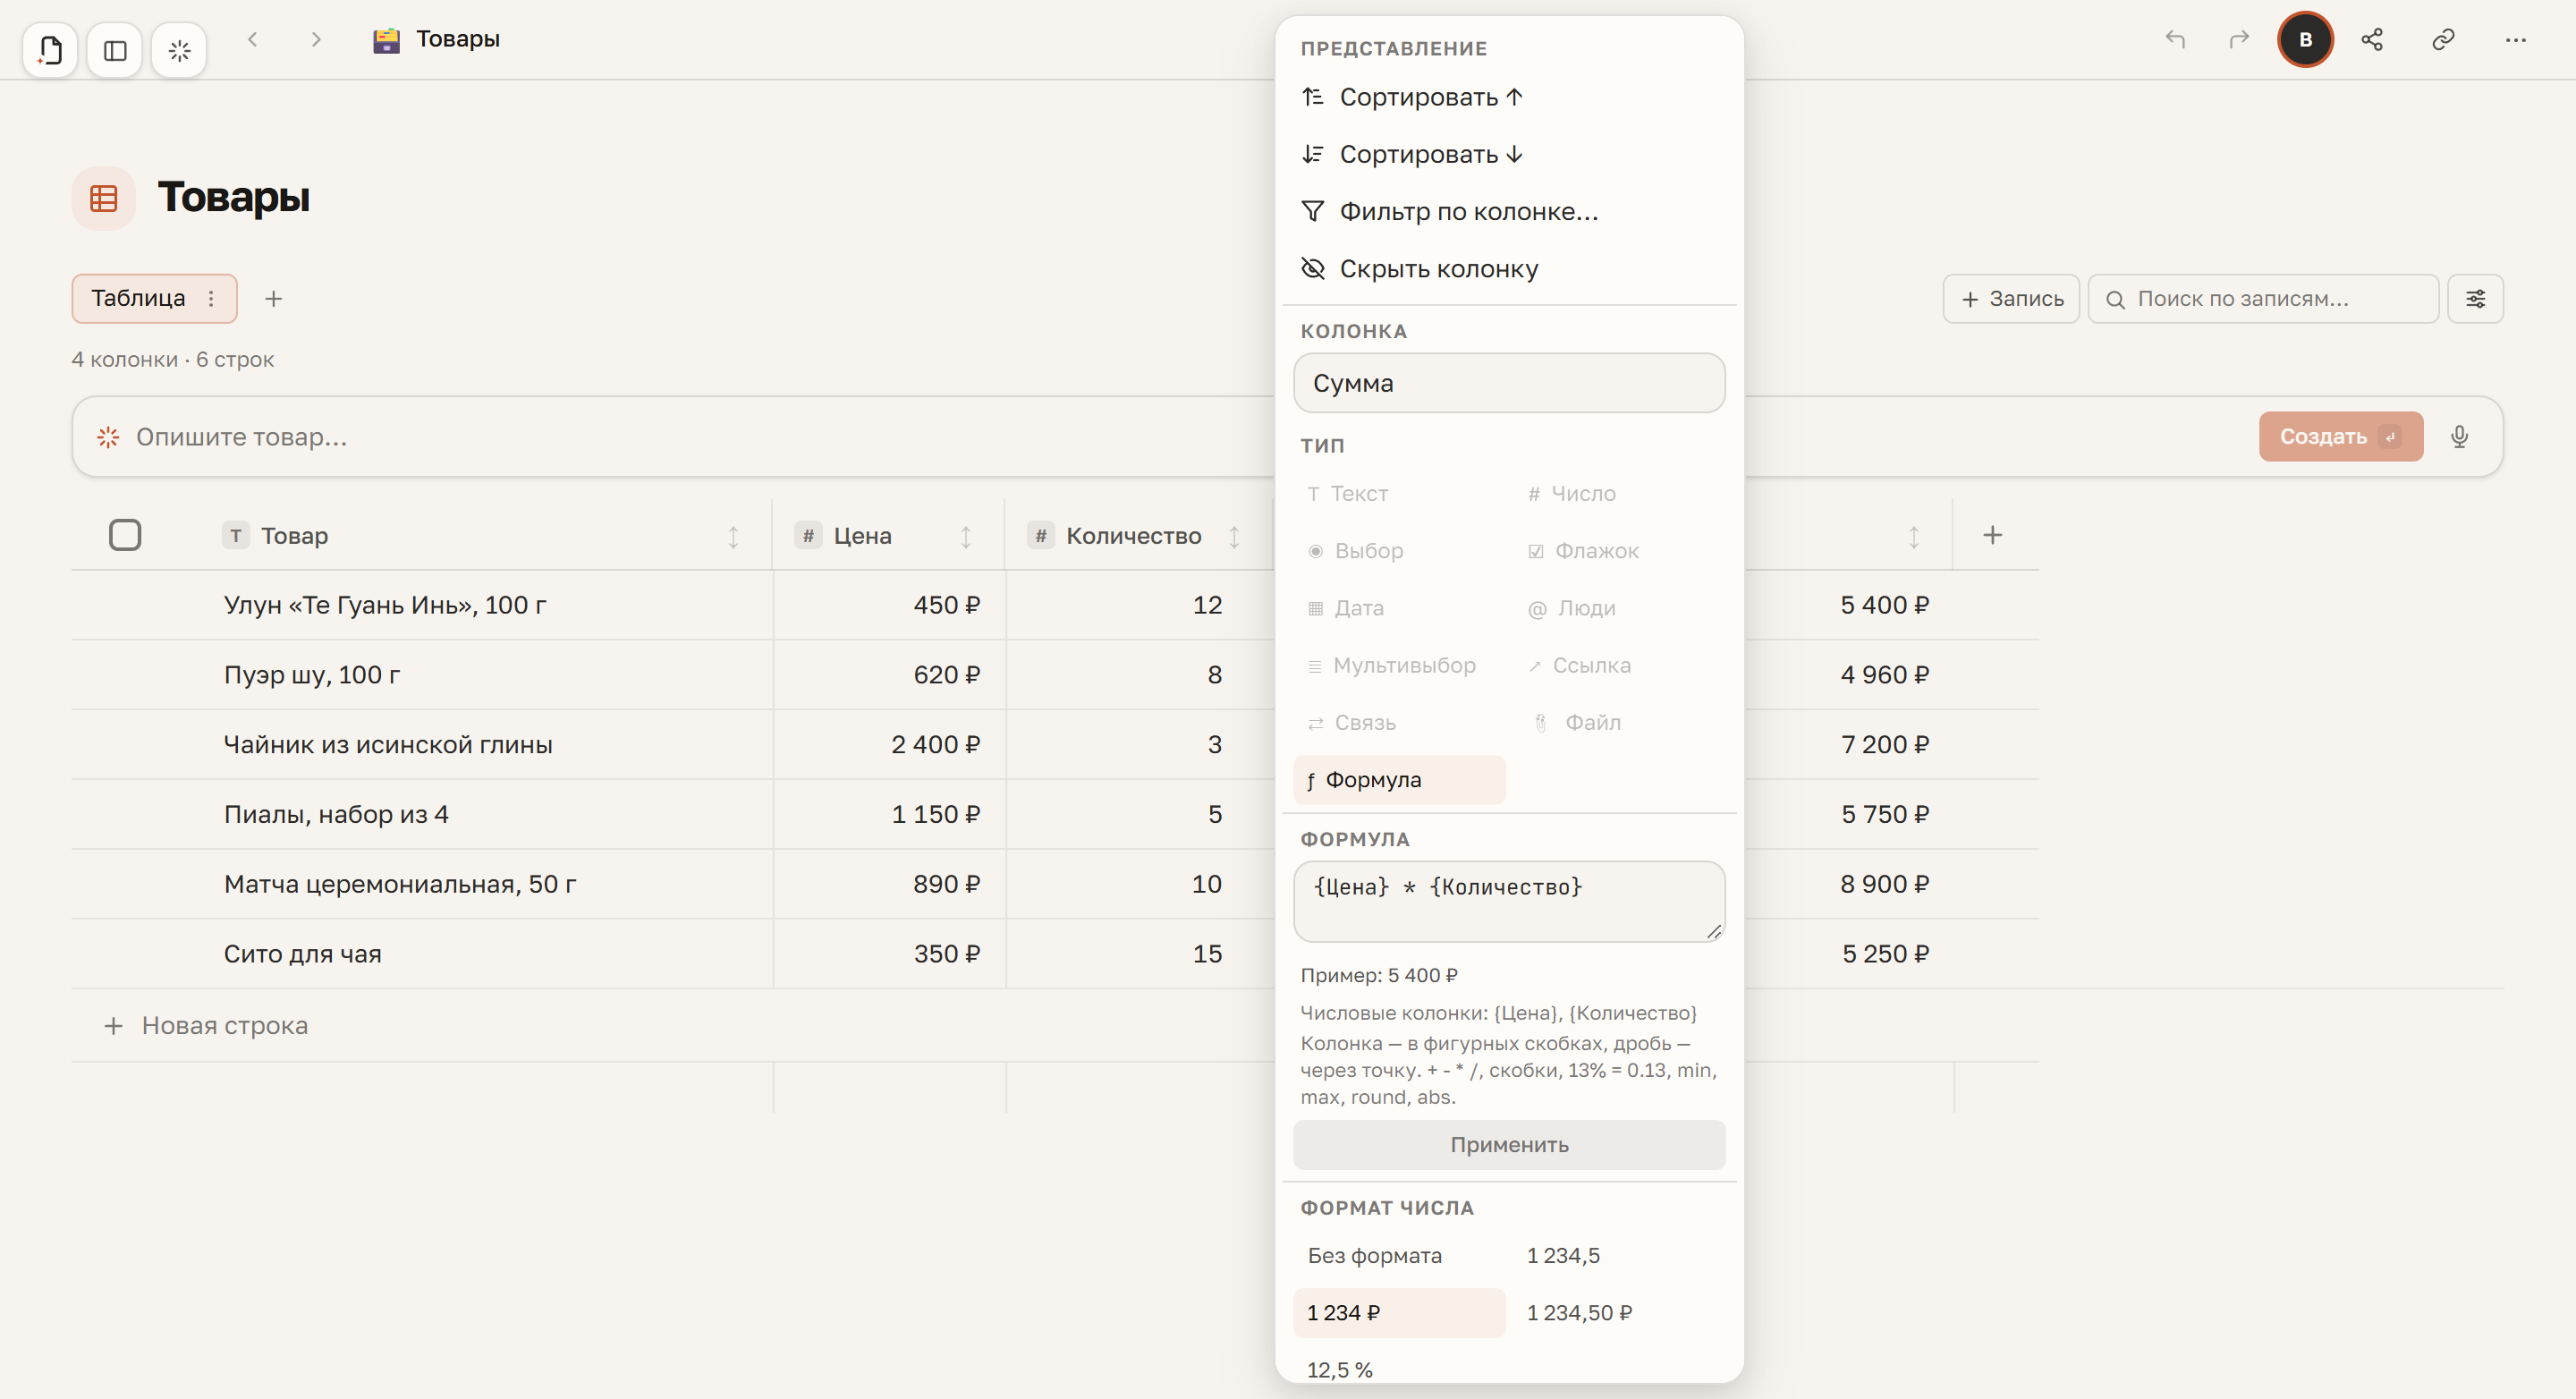Tick the select-all checkbox in the header
The image size is (2576, 1399).
[125, 535]
